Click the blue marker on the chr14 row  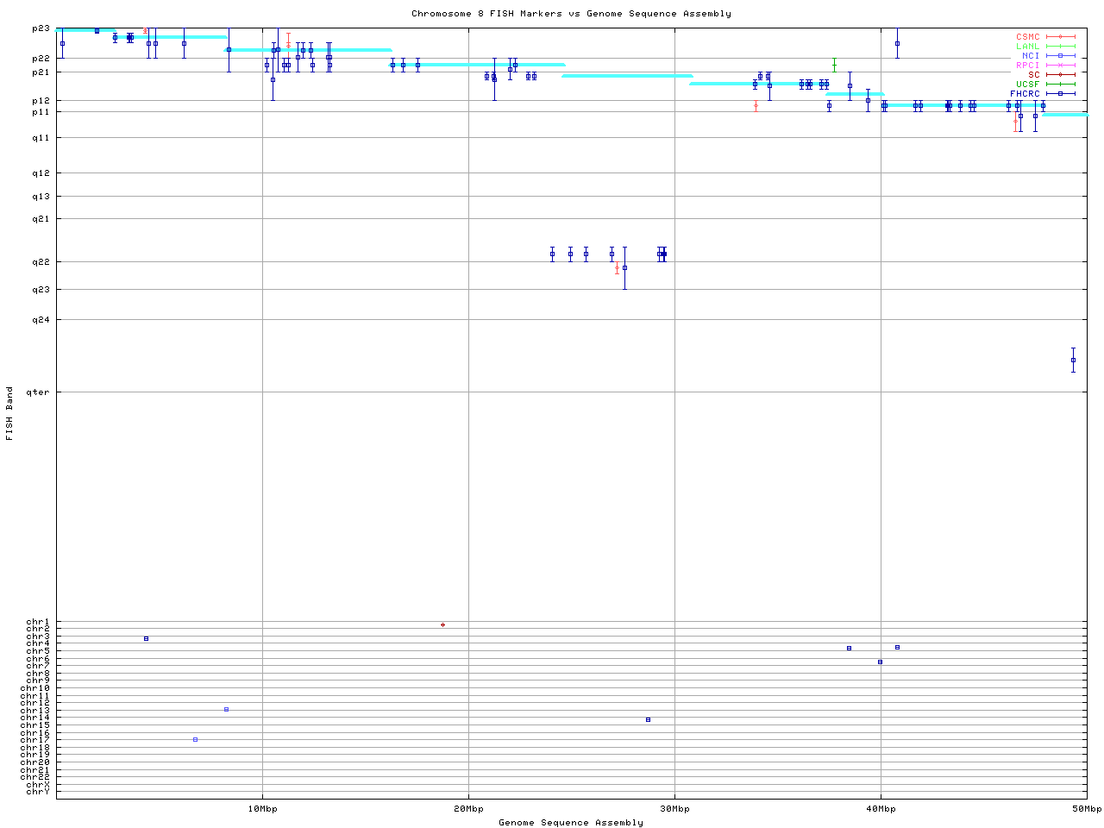[x=648, y=719]
